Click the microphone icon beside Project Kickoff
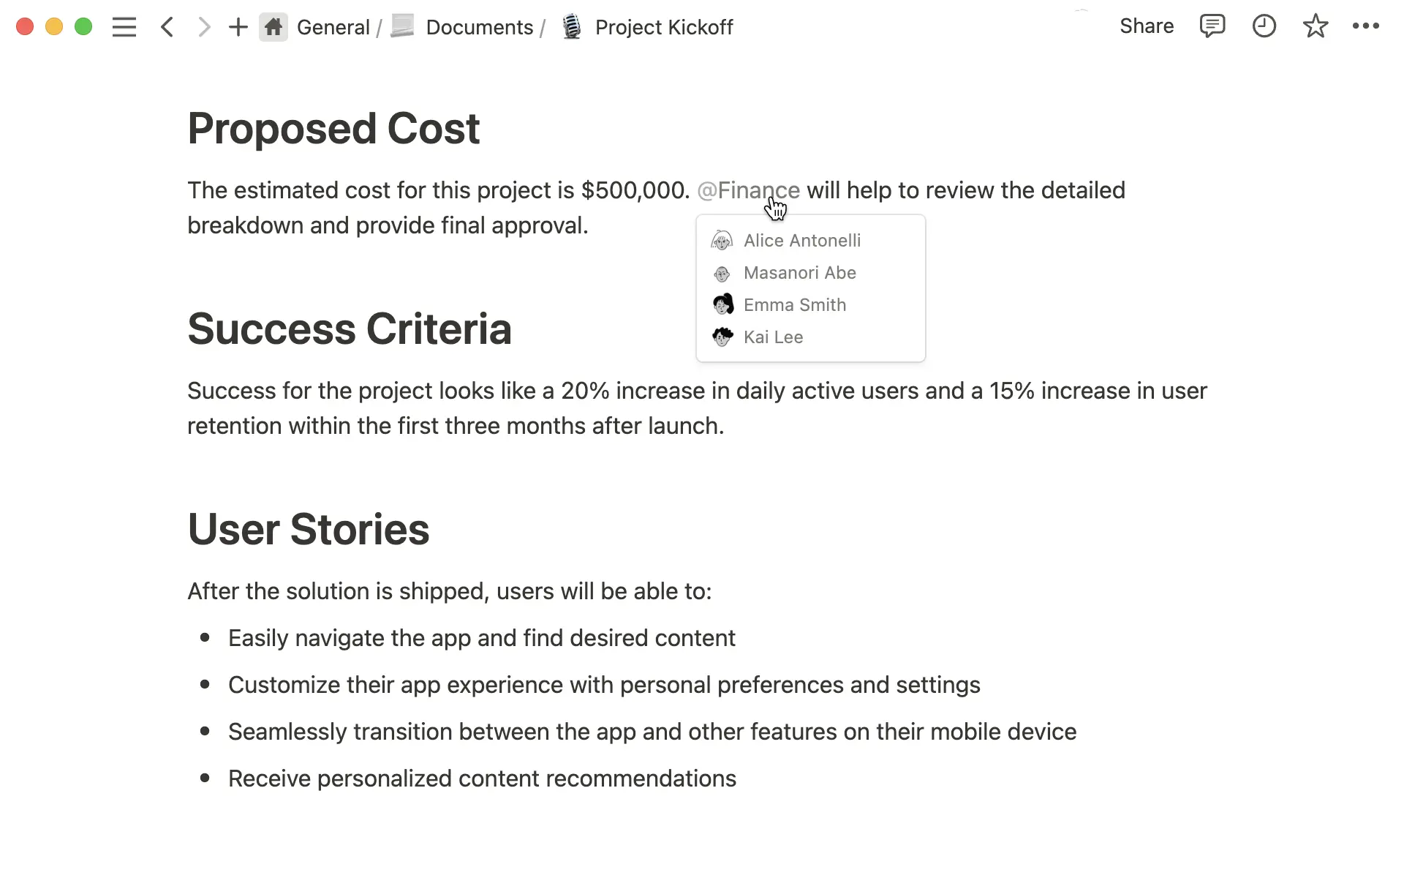Screen dimensions: 1404x878 coord(572,27)
